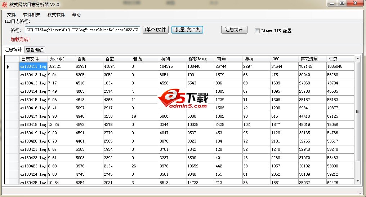Click Youdao count cell 26744

(x=228, y=66)
